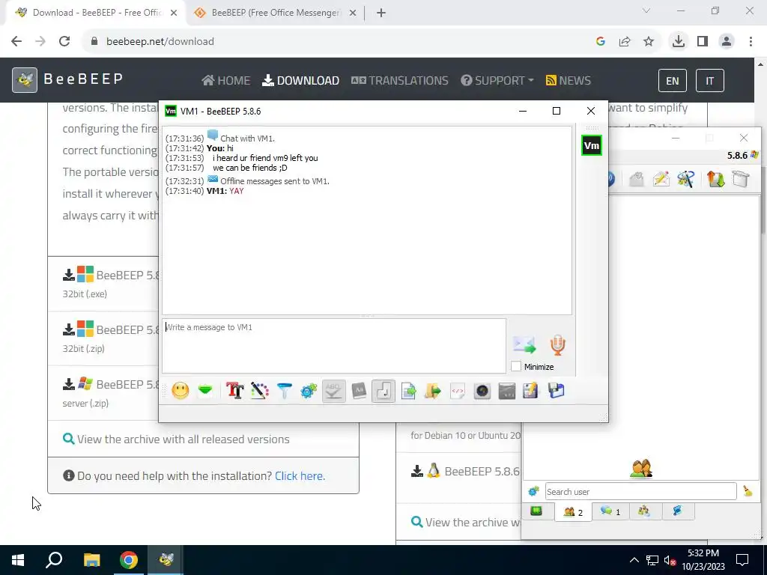Open the TRANSLATIONS nav item
The height and width of the screenshot is (575, 767).
(x=400, y=80)
